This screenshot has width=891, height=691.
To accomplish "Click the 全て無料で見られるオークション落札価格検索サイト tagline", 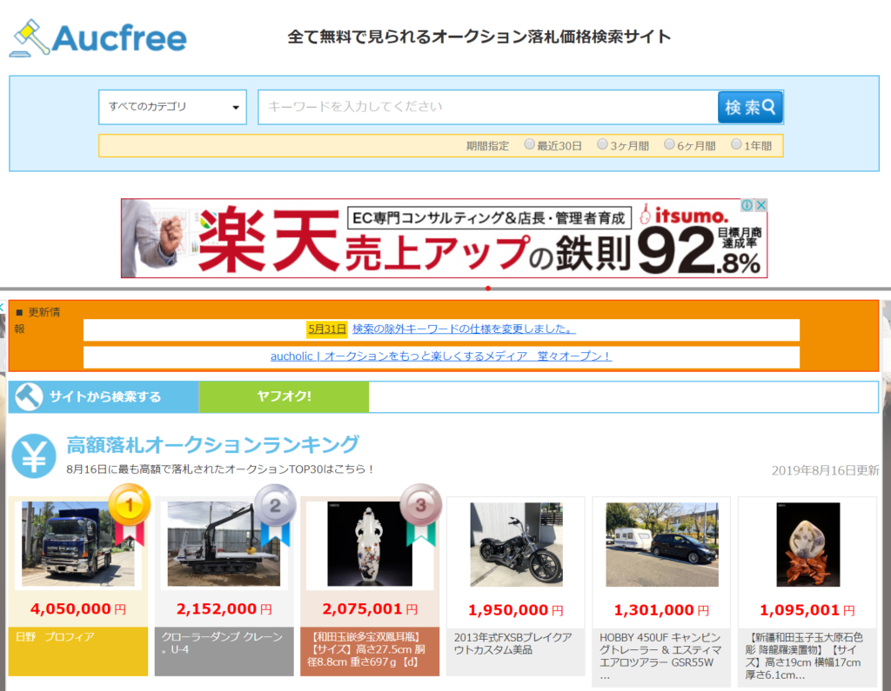I will [479, 37].
